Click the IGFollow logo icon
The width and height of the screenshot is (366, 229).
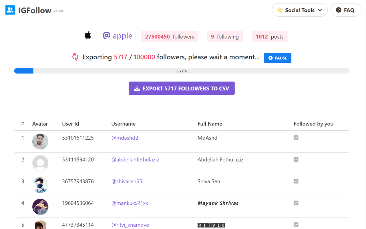[x=10, y=10]
